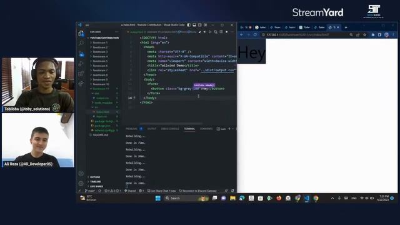Open the VS Code hamburger menu
This screenshot has height=225, width=400.
[87, 25]
